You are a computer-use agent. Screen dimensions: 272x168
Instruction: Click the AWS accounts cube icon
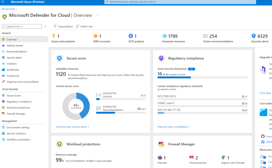coord(95,36)
